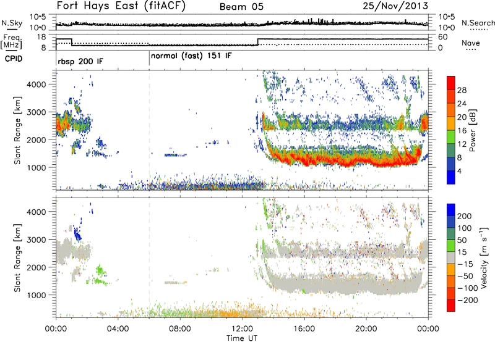Click the plot title "Fort Hays East (fitACF)"
Viewport: 495px width, 342px height.
coord(121,6)
